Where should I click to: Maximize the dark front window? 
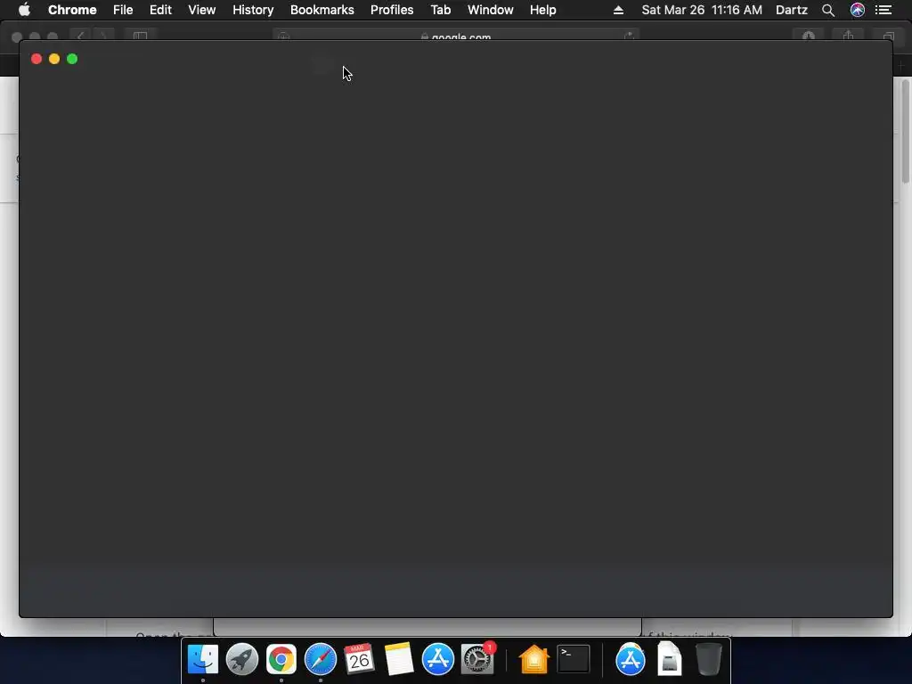tap(72, 59)
